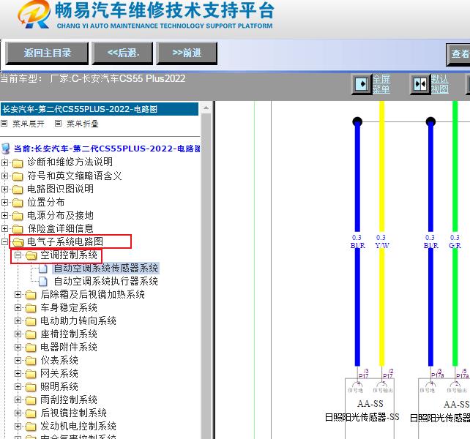Image resolution: width=470 pixels, height=439 pixels.
Task: Expand all menus via 菜单展开
Action: (x=28, y=124)
